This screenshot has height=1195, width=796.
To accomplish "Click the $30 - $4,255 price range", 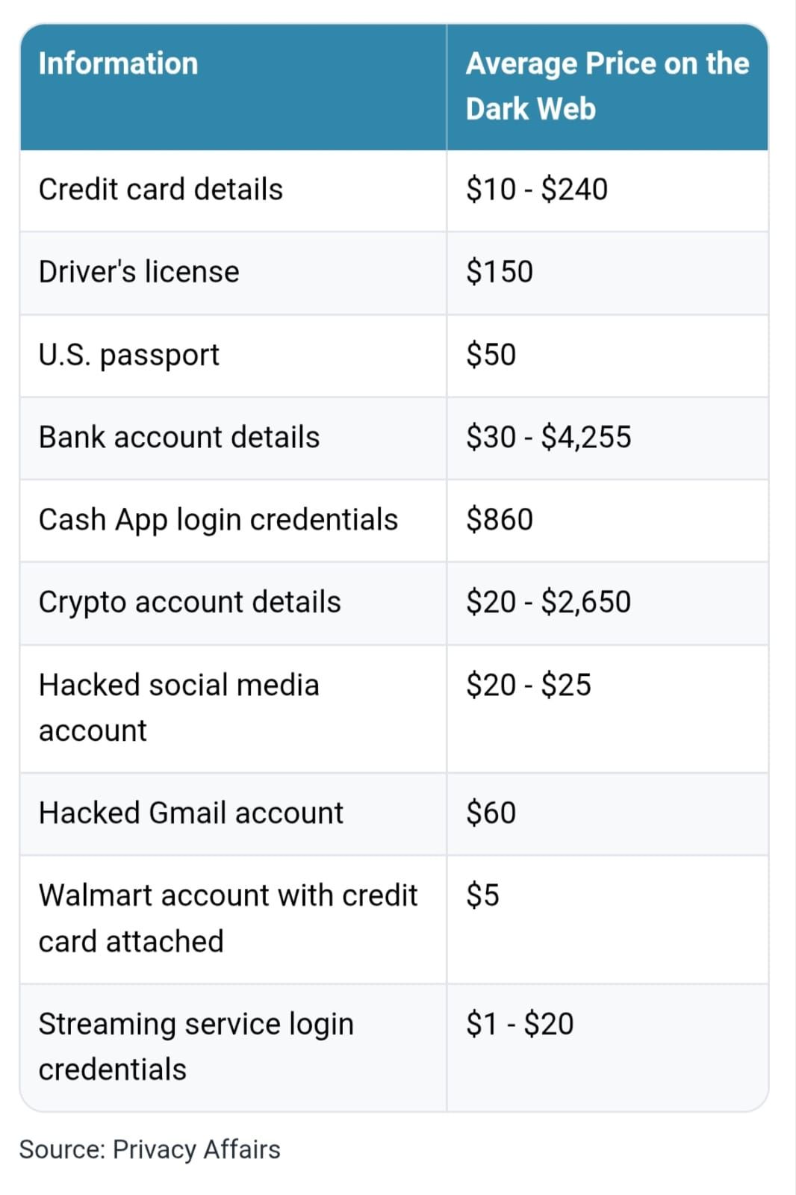I will (x=548, y=438).
